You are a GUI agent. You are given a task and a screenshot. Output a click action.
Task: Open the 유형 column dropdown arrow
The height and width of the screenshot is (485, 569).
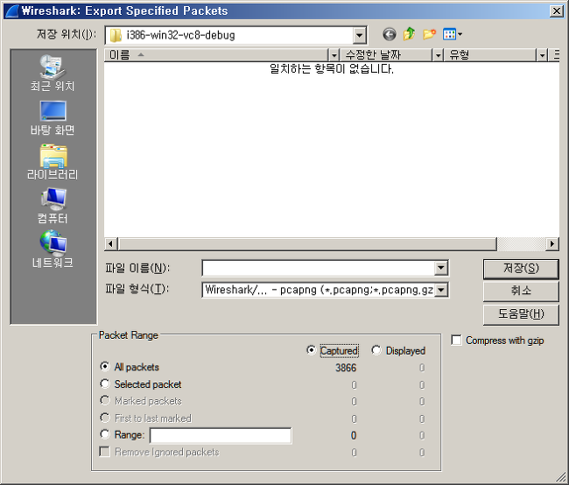pyautogui.click(x=542, y=55)
